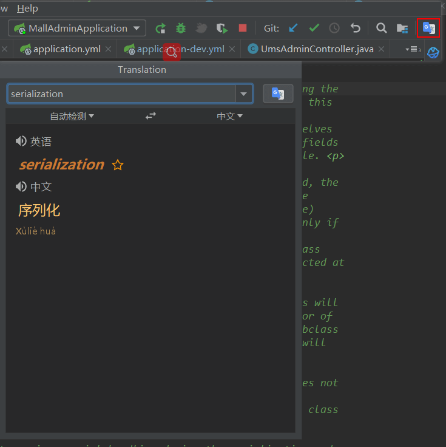The image size is (446, 447).
Task: Click the translated text 序列化
Action: pyautogui.click(x=39, y=210)
